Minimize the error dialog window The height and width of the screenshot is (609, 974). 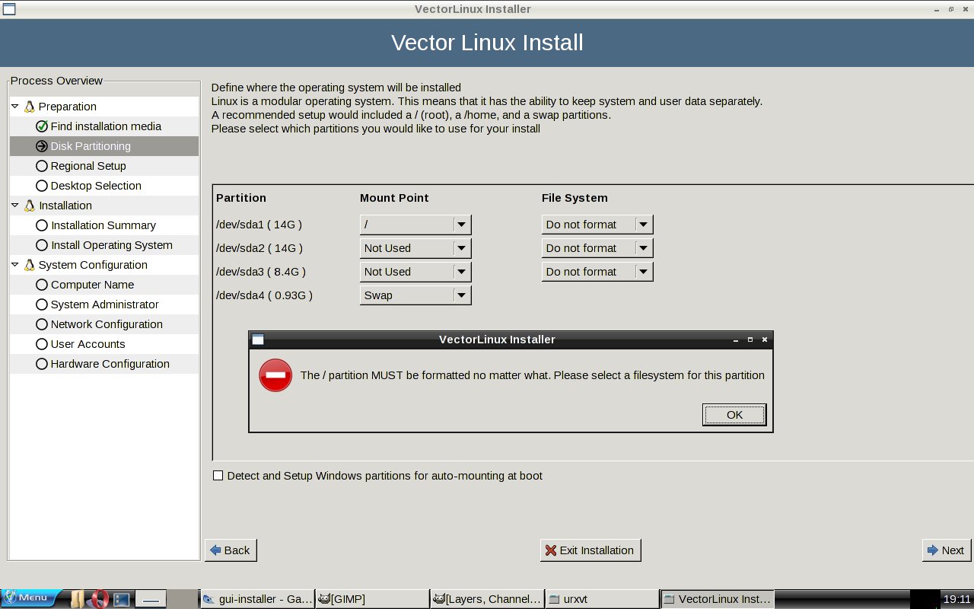click(x=735, y=340)
